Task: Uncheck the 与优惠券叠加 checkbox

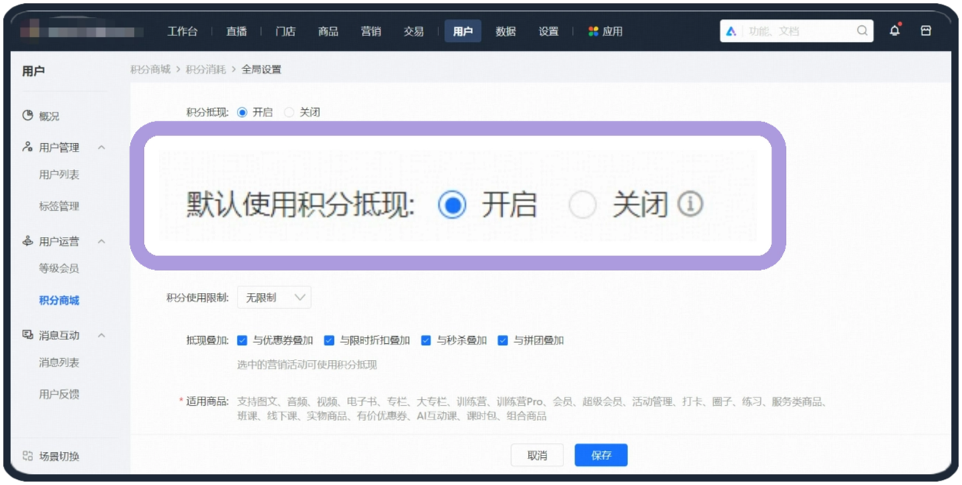Action: 242,340
